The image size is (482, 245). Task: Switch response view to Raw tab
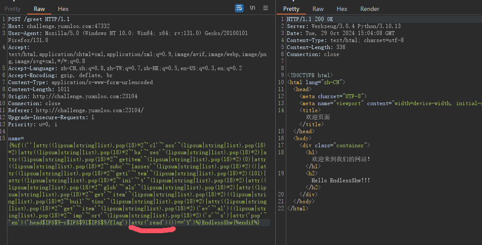click(318, 9)
